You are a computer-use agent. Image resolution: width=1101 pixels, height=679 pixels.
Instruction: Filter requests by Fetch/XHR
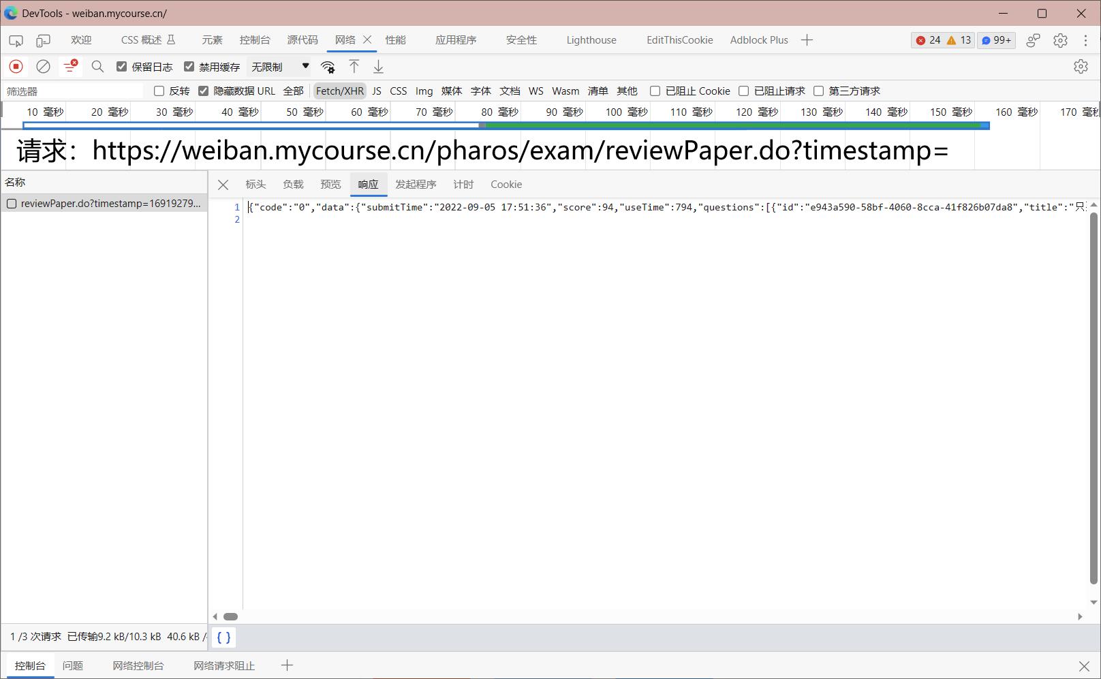tap(340, 91)
